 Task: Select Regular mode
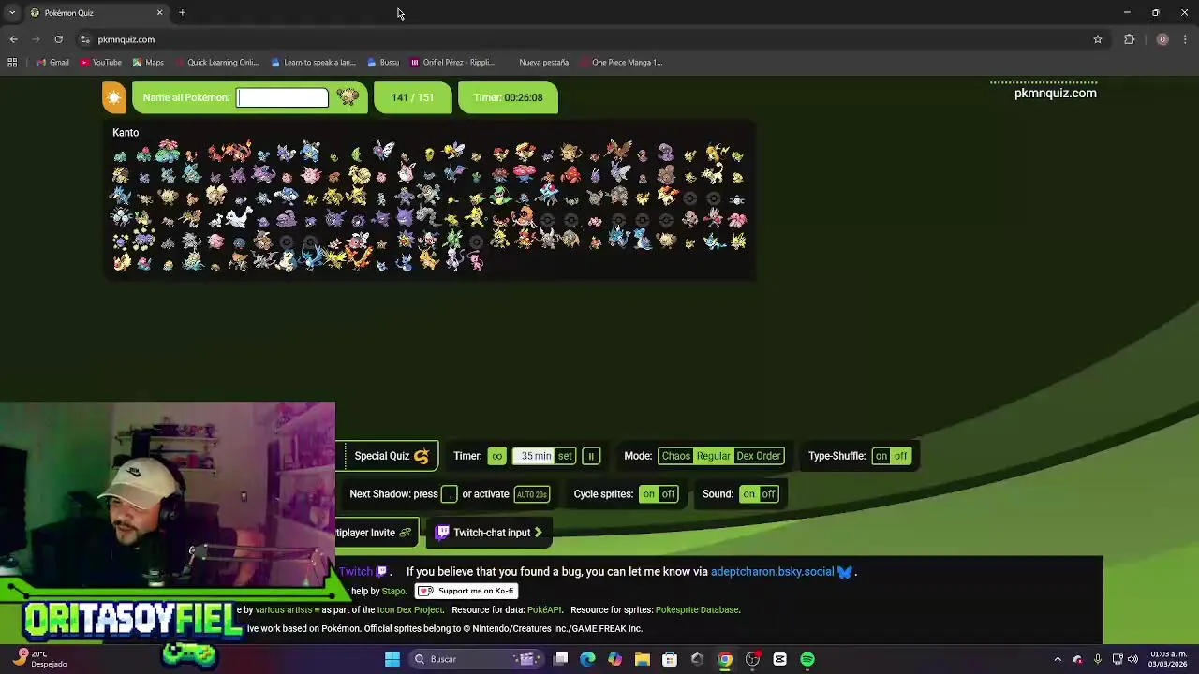(x=714, y=456)
